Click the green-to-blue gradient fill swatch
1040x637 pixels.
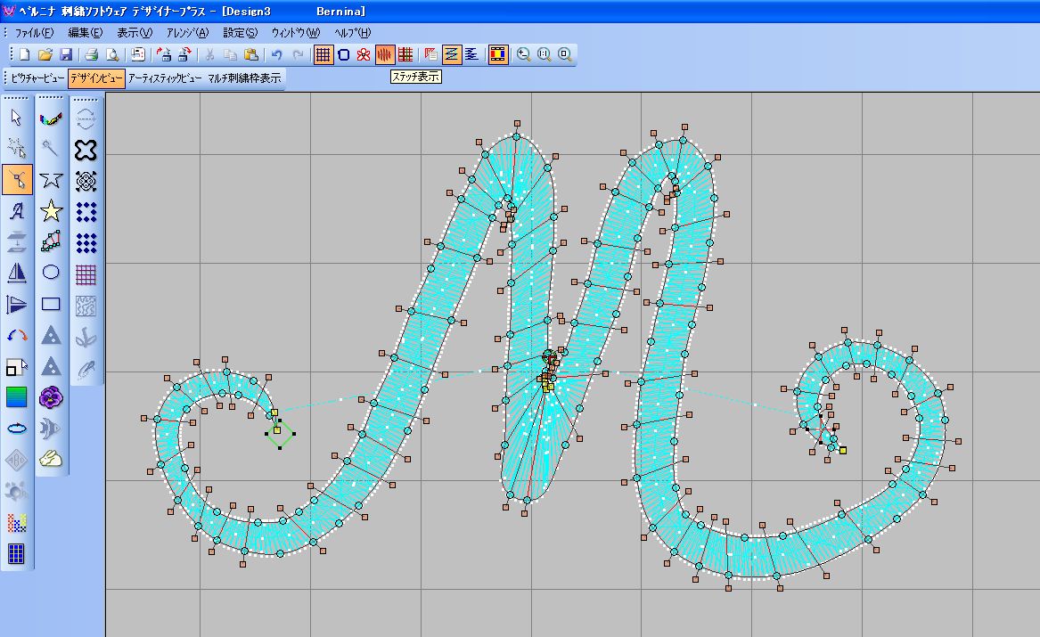click(17, 397)
